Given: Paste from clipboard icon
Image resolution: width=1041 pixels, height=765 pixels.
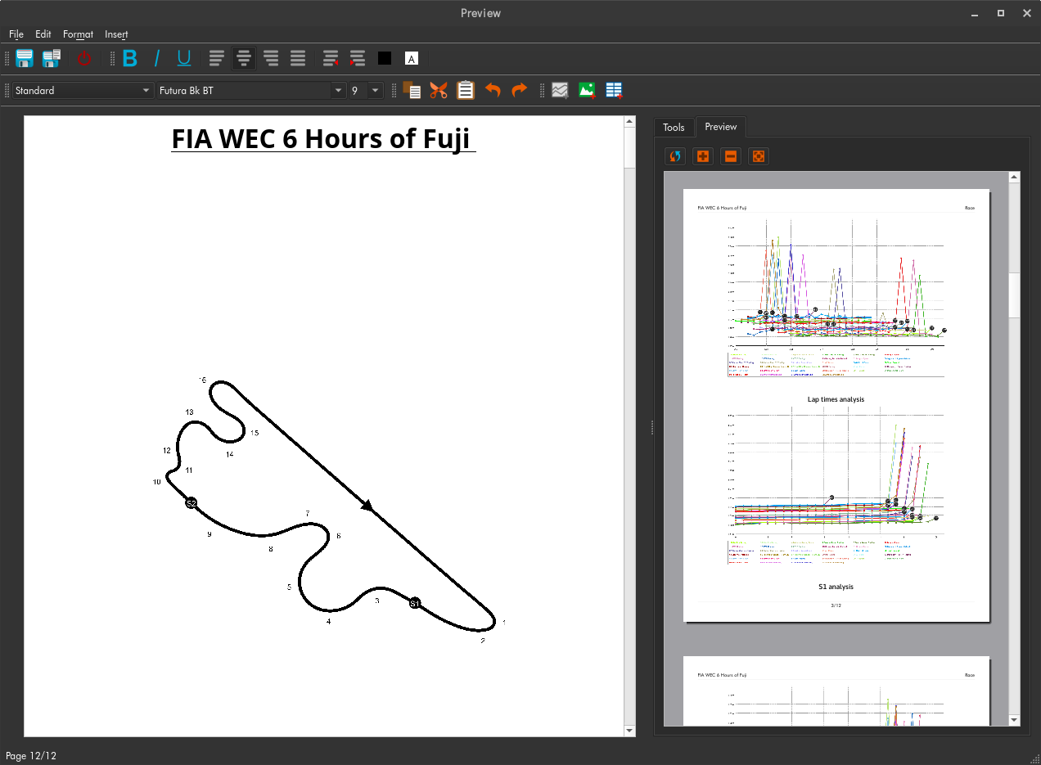Looking at the screenshot, I should tap(466, 90).
